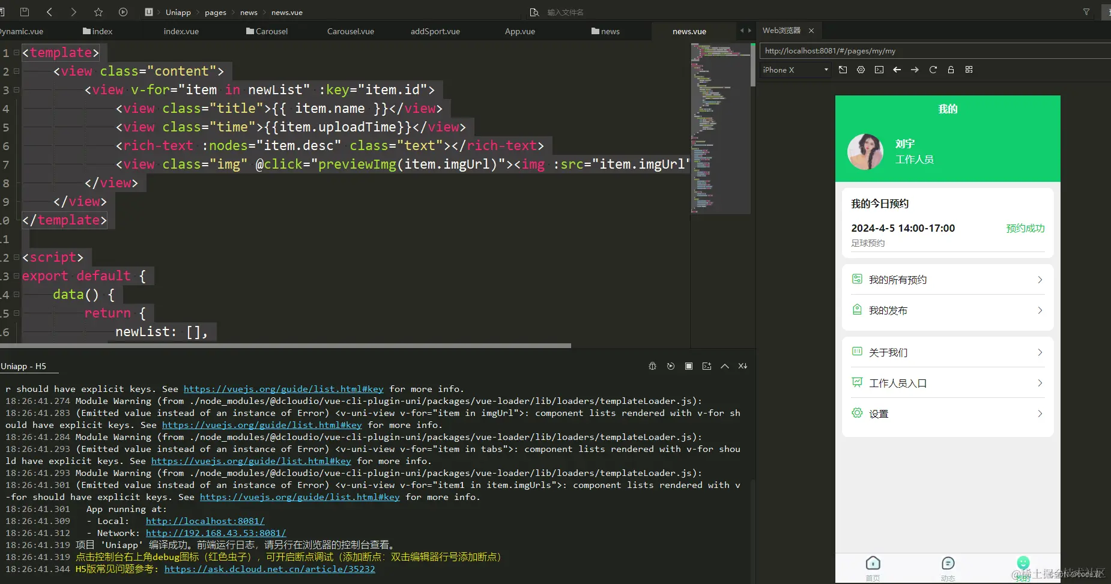Fold the data() function block
Screen dimensions: 1111x584
[x=16, y=295]
